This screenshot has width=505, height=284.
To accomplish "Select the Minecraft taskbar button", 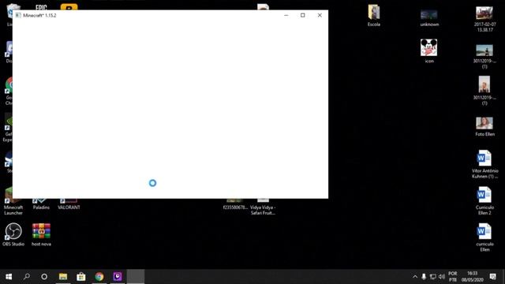I will [136, 277].
